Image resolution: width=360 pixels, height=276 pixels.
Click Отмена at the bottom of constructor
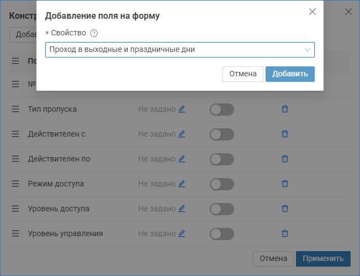[x=273, y=258]
